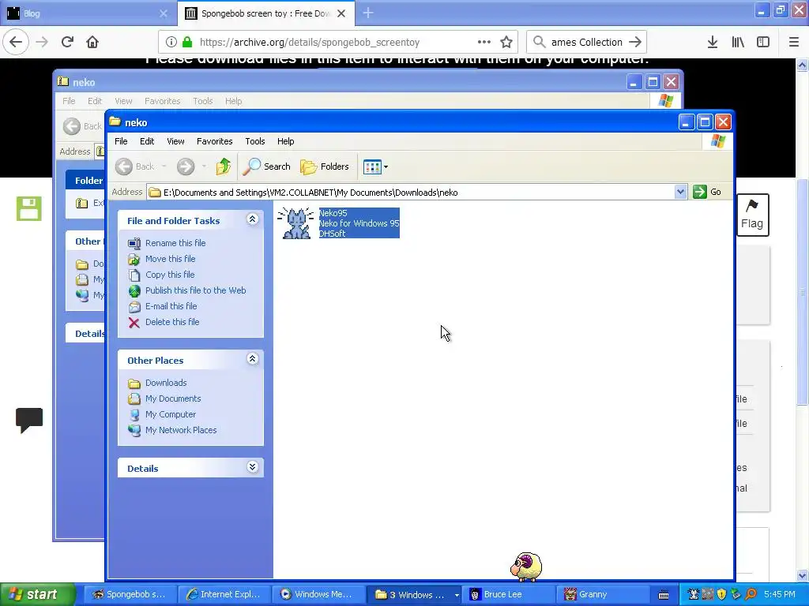Screen dimensions: 809x606
Task: Open the grouped 3 Windows Explorer taskbar button
Action: (414, 594)
